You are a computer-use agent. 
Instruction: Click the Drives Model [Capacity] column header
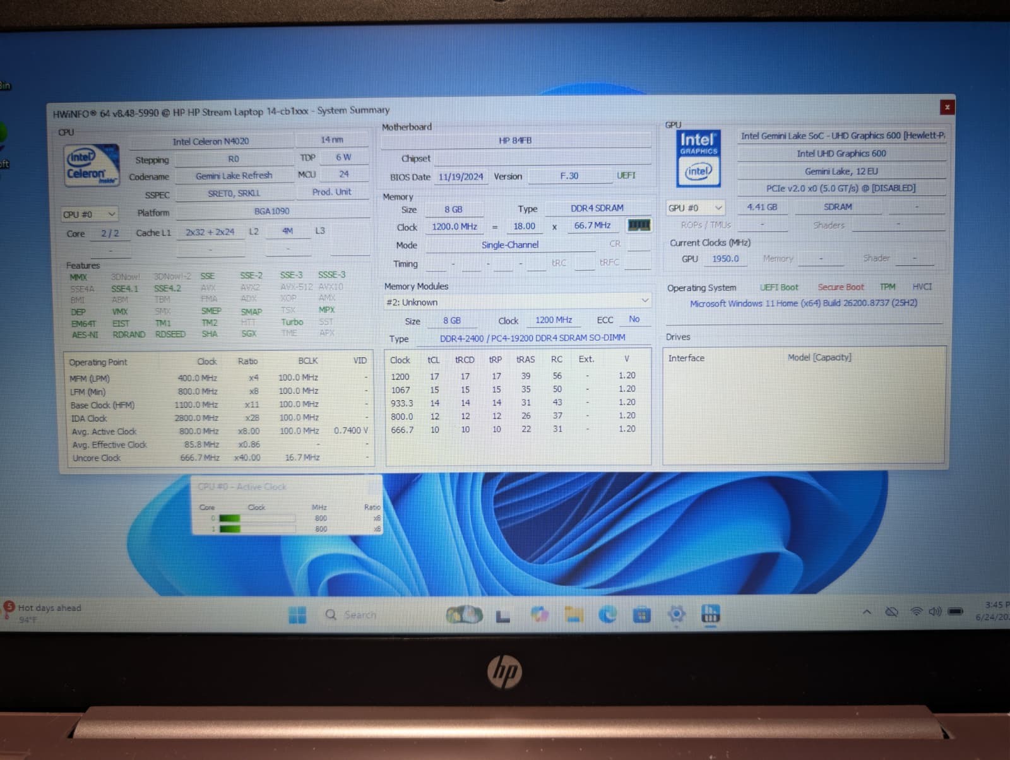(819, 357)
